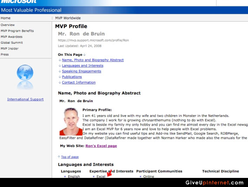
Task: Visit Ron's Excel page link
Action: [x=101, y=146]
